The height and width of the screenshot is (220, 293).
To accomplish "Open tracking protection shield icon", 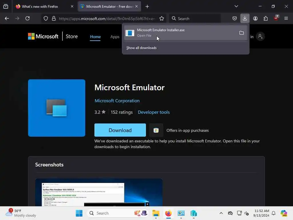I will [46, 19].
